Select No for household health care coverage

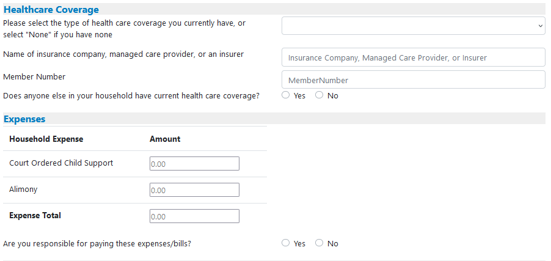tap(319, 95)
